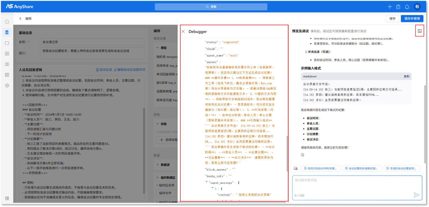Focus the top search bar
The height and width of the screenshot is (207, 429).
211,7
